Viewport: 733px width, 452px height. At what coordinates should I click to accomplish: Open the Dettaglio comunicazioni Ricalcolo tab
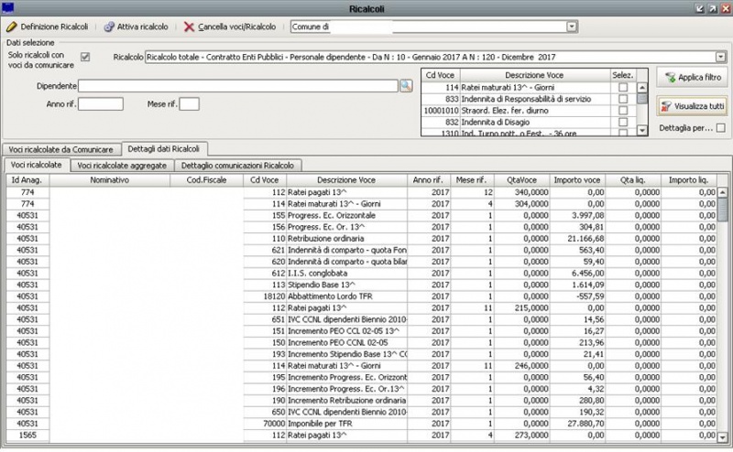(237, 166)
